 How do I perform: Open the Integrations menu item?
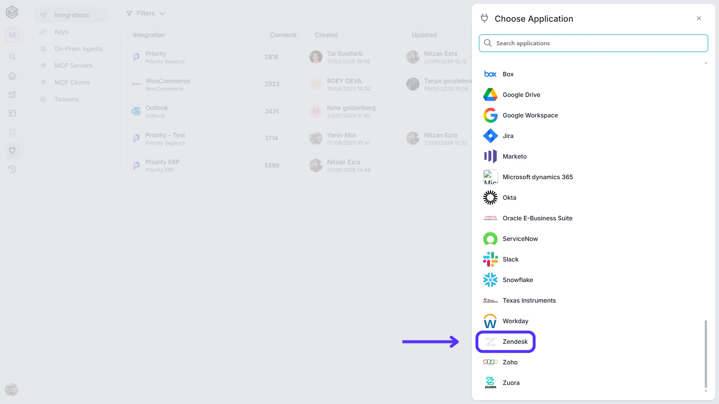pos(71,15)
